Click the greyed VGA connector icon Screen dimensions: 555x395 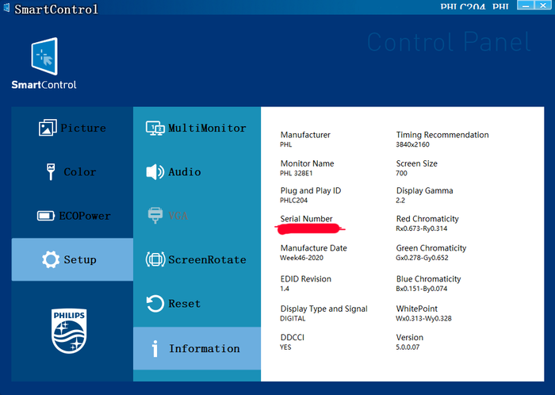pos(155,216)
